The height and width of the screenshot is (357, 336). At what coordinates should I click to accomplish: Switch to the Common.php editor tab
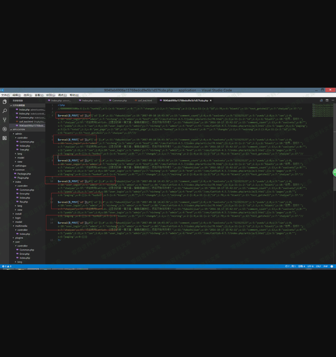[119, 101]
